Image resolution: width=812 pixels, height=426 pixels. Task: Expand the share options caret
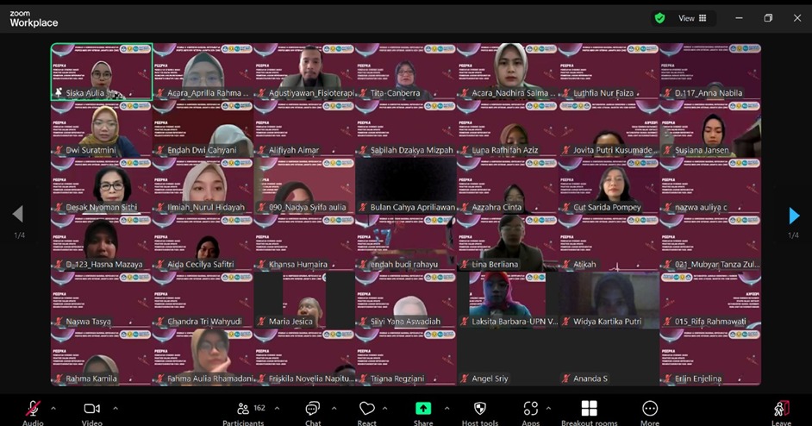[447, 408]
